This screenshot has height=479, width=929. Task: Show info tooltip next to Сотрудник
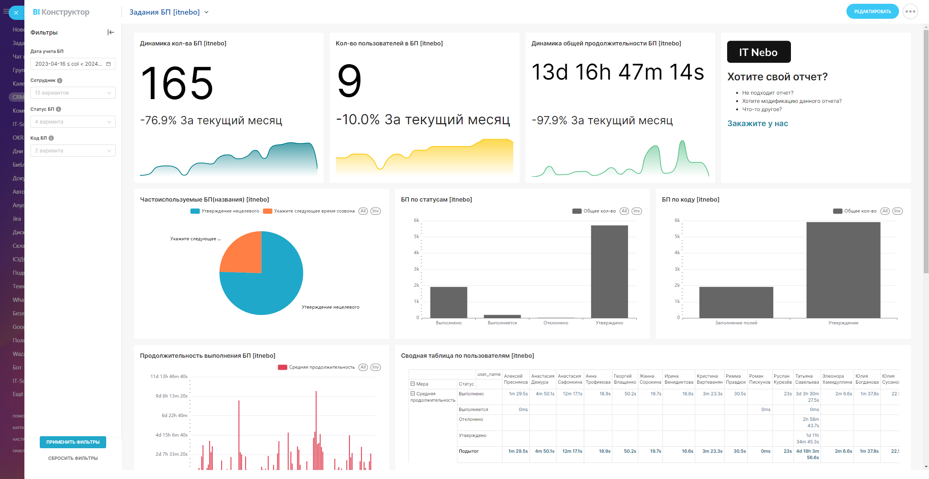[x=60, y=80]
